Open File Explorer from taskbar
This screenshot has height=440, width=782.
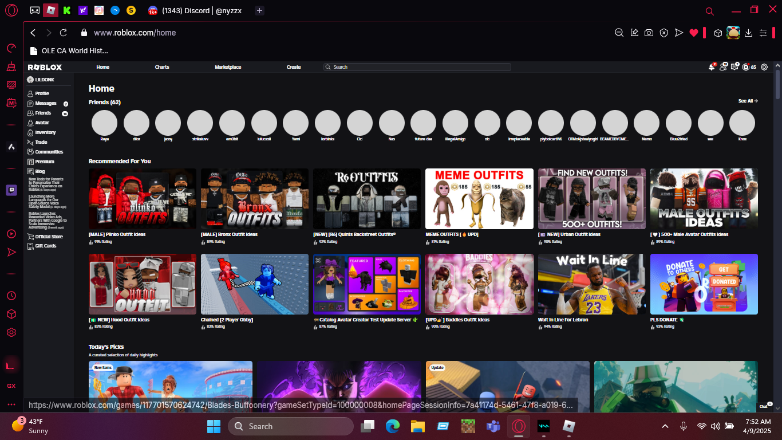(417, 426)
